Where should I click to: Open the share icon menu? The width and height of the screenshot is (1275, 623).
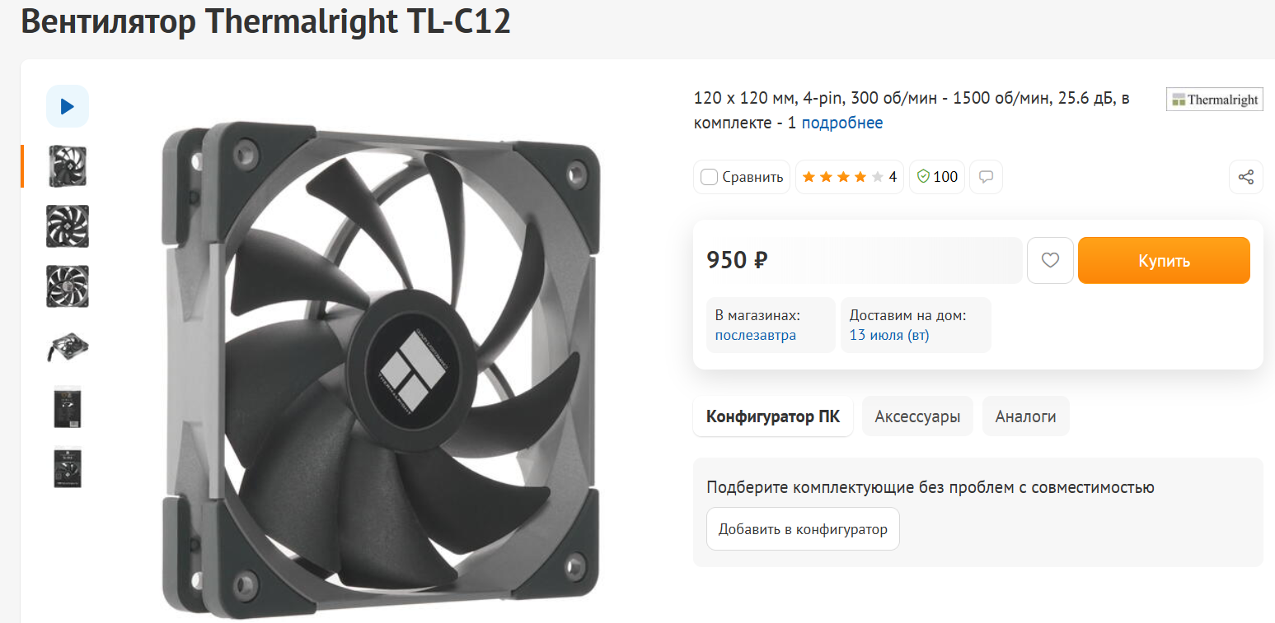click(x=1246, y=177)
